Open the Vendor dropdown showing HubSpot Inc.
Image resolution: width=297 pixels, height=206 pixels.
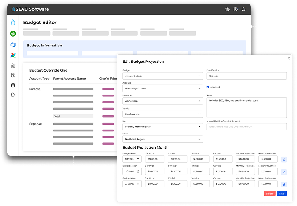(x=163, y=114)
